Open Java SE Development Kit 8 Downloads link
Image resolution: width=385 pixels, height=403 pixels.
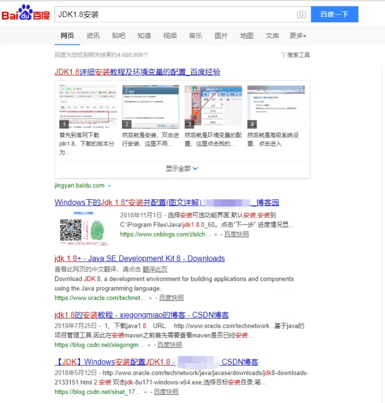140,258
